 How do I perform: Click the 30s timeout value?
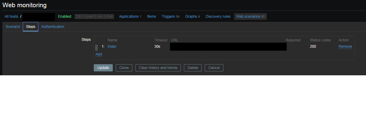pyautogui.click(x=157, y=46)
